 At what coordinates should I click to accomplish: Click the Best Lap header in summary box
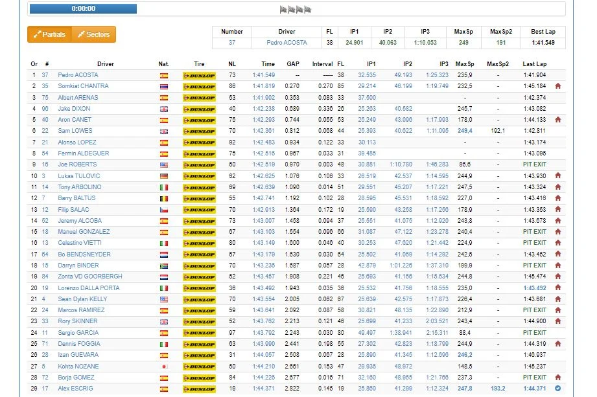coord(543,32)
